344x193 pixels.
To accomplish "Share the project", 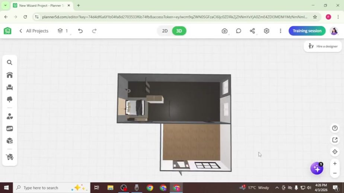I will coord(252,31).
